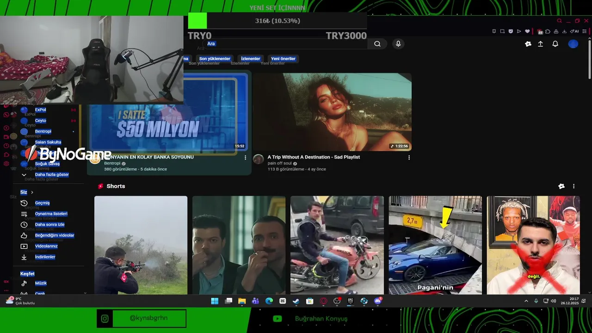Open Shorts shelf three-dot menu
592x333 pixels.
pyautogui.click(x=573, y=186)
